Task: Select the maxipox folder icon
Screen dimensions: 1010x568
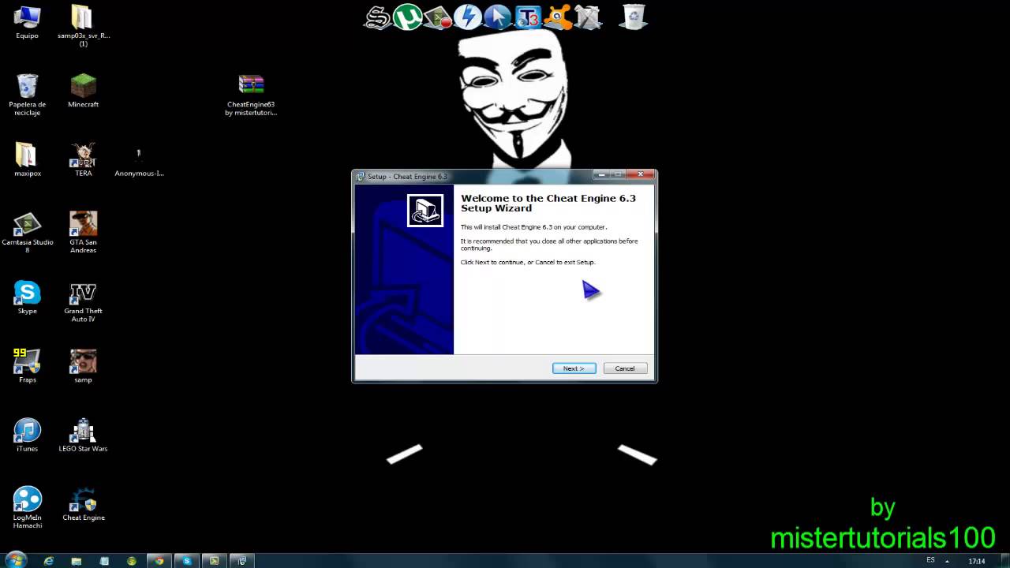Action: pos(27,160)
